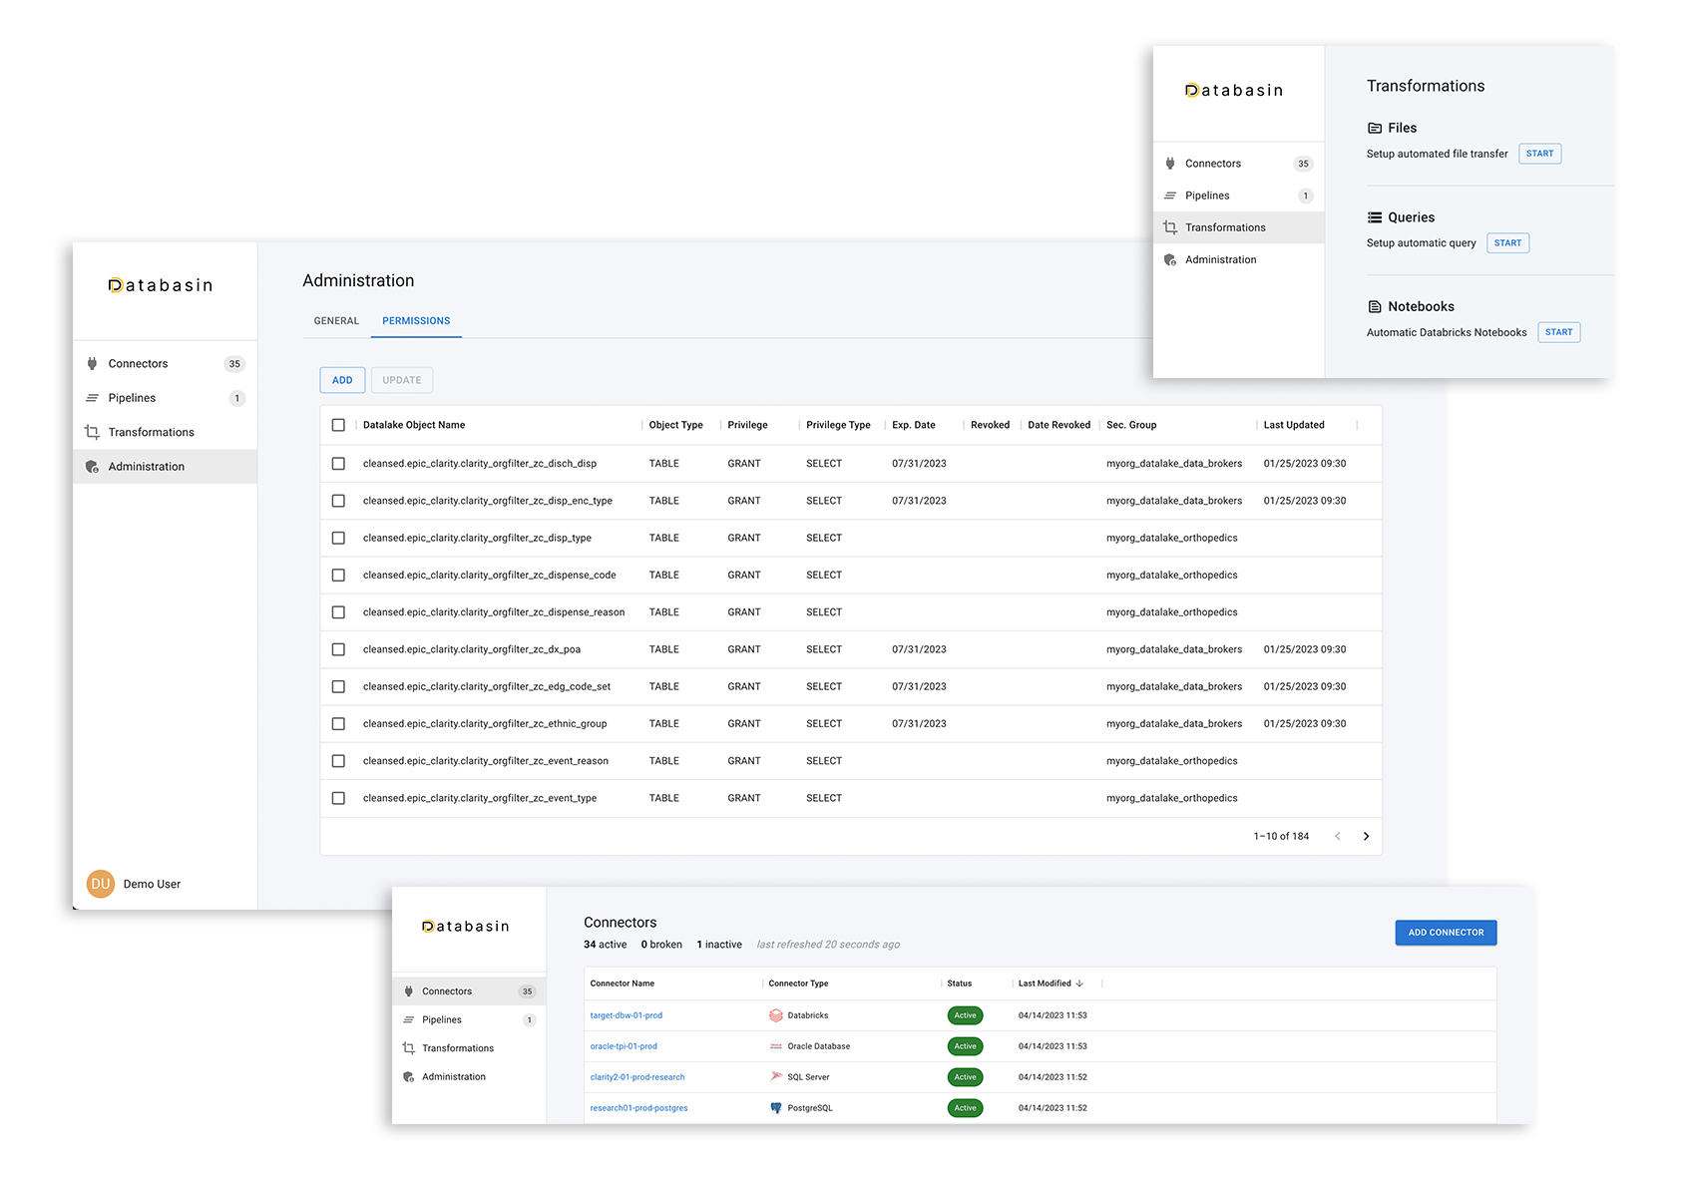Click the Databricks connector type icon
1686x1178 pixels.
776,1015
